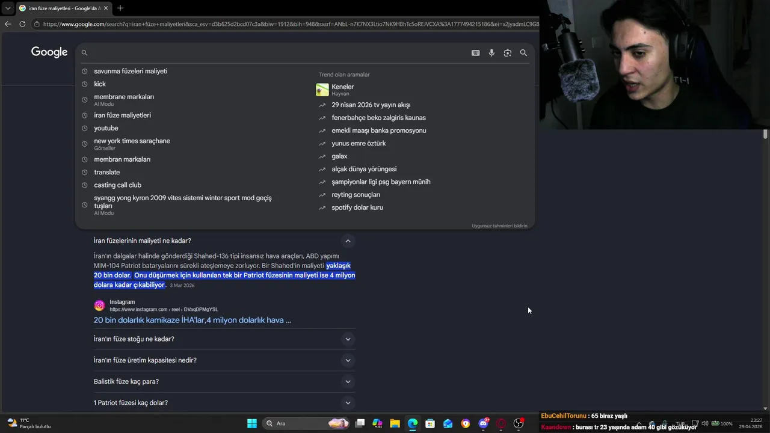Click the search magnifier button
Viewport: 770px width, 433px height.
click(x=523, y=53)
